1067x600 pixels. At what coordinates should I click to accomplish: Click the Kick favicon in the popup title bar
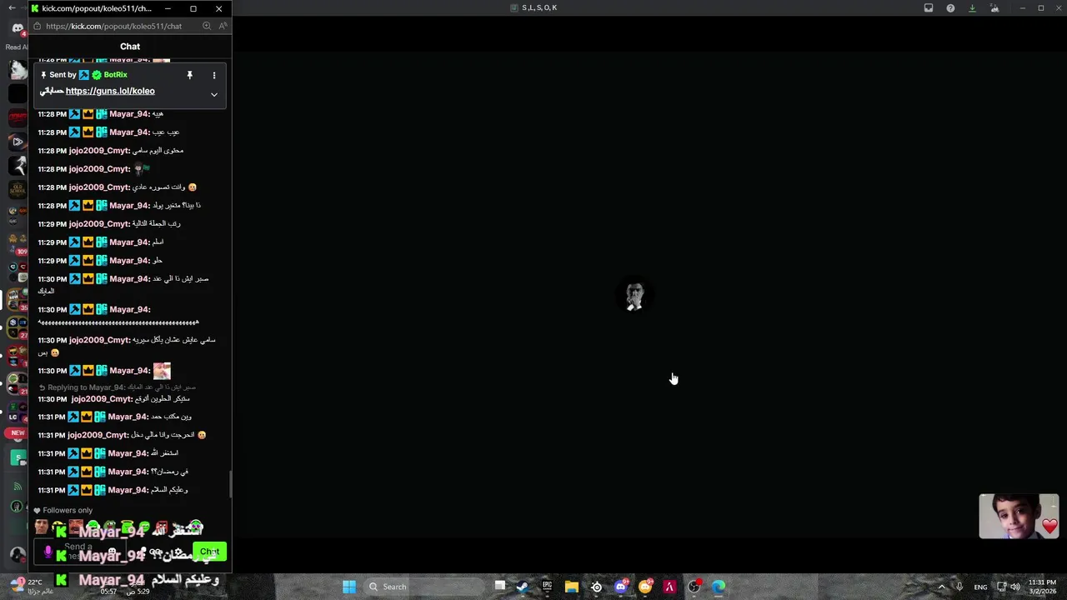(x=35, y=8)
